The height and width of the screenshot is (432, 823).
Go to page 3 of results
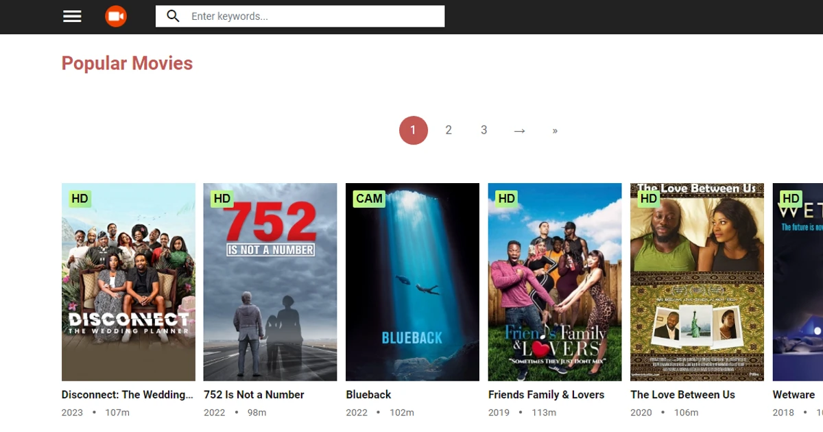(x=484, y=130)
